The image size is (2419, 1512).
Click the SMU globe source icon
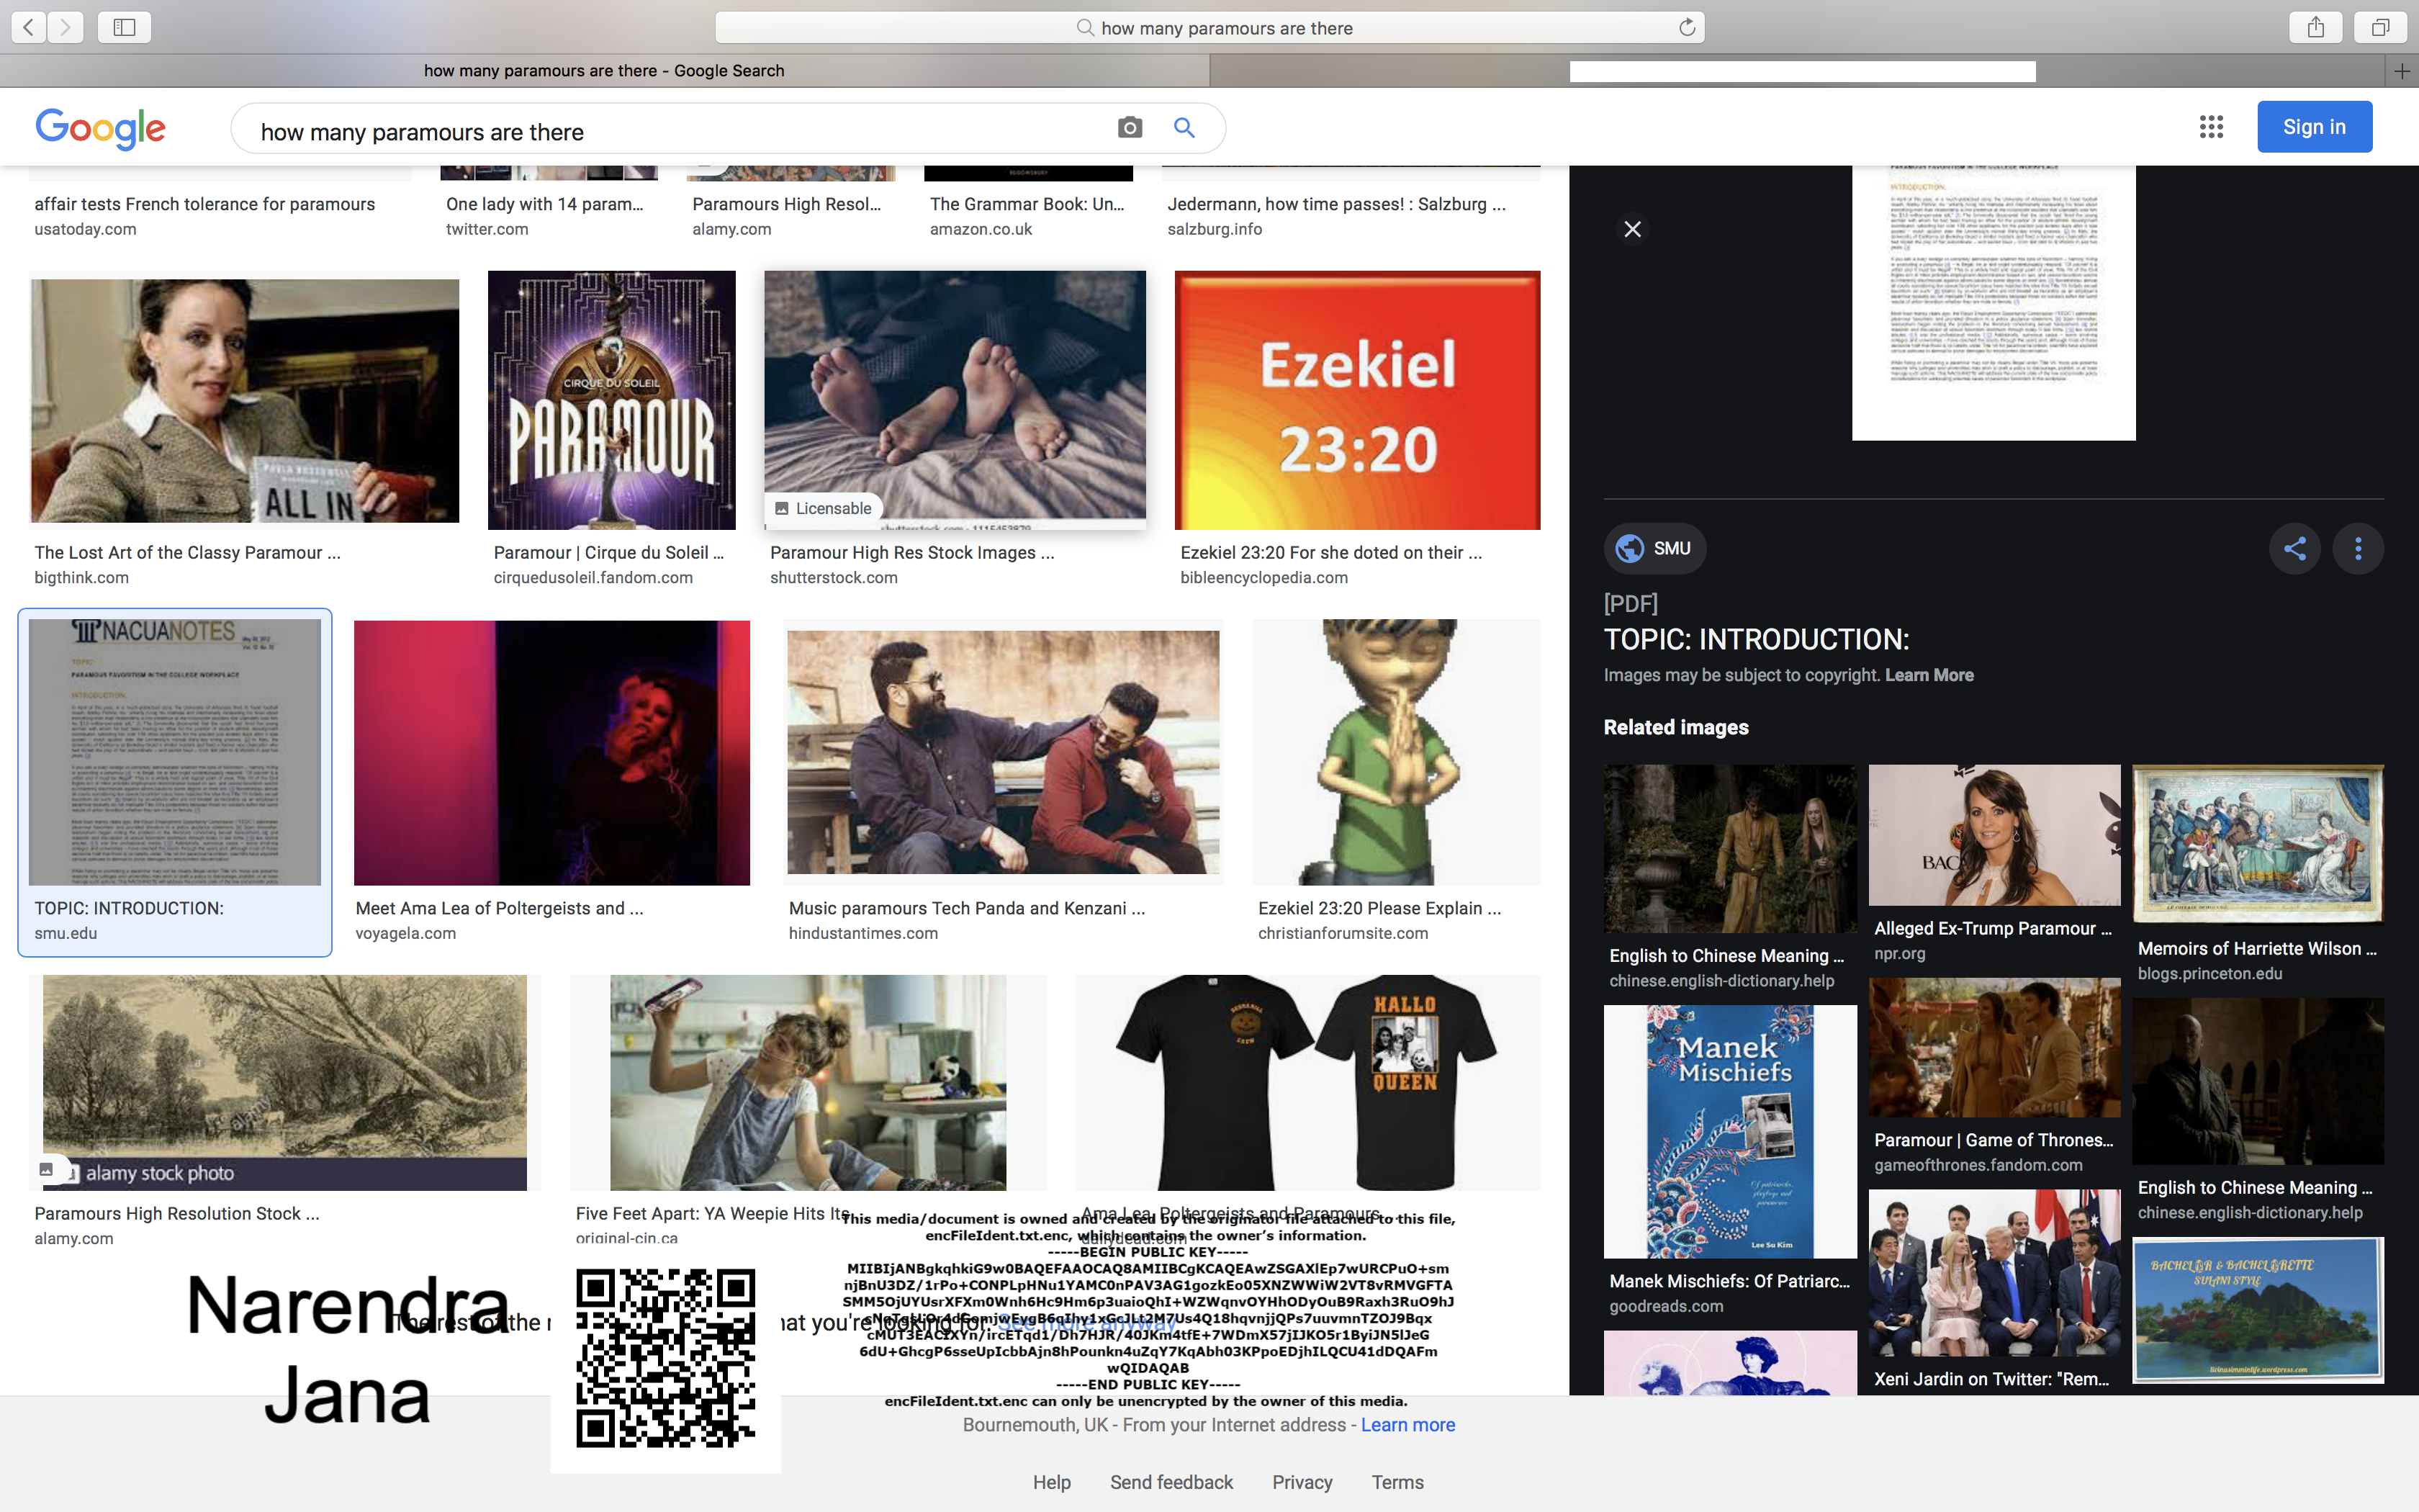(1631, 548)
